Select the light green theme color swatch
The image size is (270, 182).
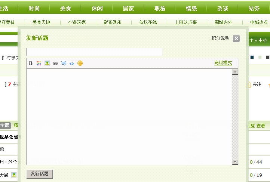click(x=260, y=57)
